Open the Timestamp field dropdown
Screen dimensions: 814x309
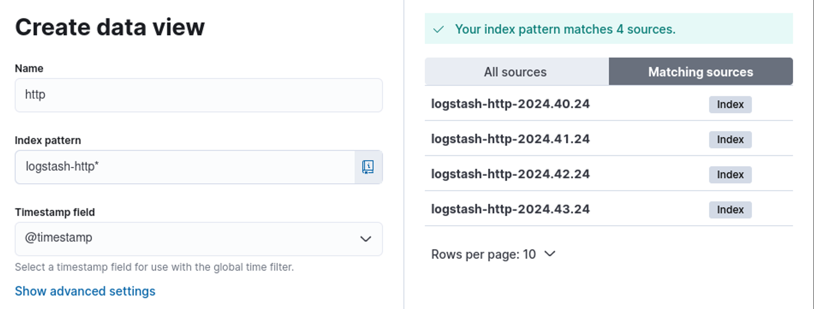click(x=198, y=239)
